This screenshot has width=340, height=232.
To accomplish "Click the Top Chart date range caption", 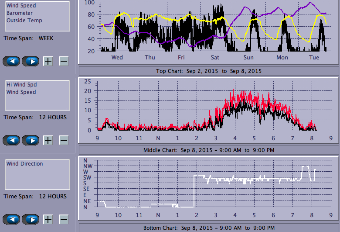I will tap(209, 71).
